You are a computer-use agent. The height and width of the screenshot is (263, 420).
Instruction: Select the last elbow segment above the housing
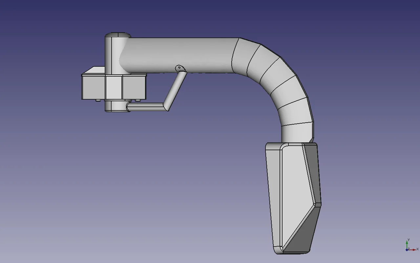click(x=297, y=133)
